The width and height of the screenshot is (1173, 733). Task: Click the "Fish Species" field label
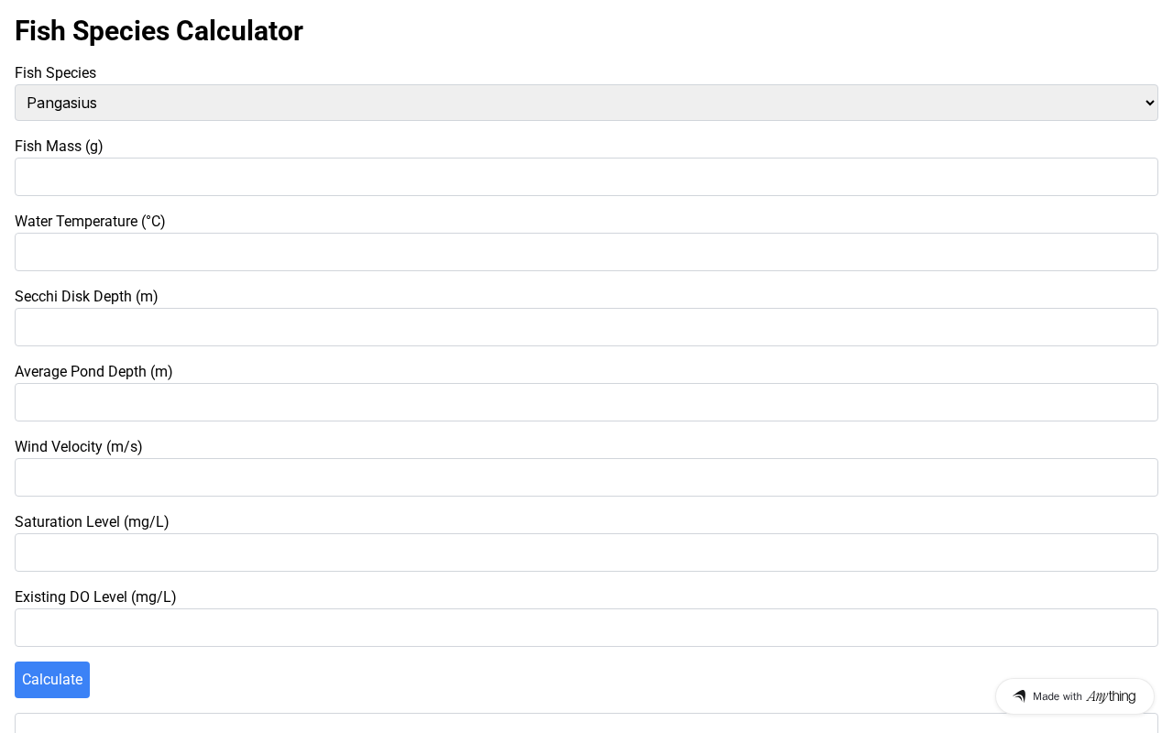(x=55, y=73)
